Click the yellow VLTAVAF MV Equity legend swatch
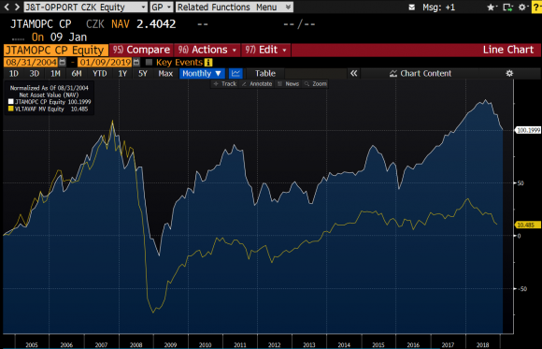 [x=10, y=109]
